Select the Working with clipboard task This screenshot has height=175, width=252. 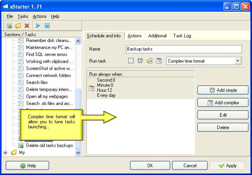tap(49, 61)
